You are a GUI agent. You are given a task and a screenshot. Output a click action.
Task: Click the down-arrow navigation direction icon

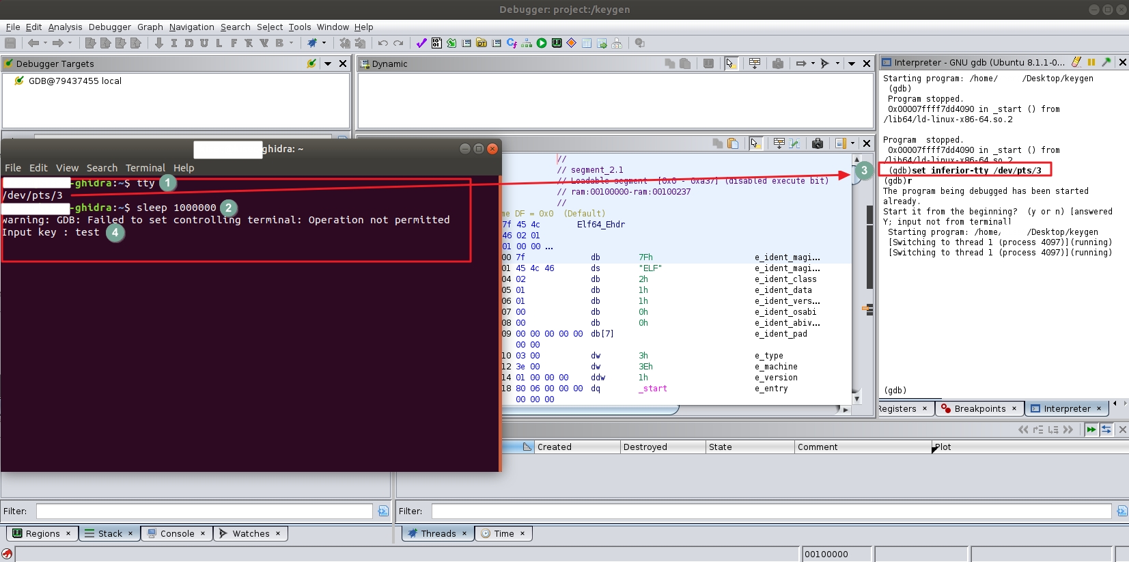tap(159, 43)
